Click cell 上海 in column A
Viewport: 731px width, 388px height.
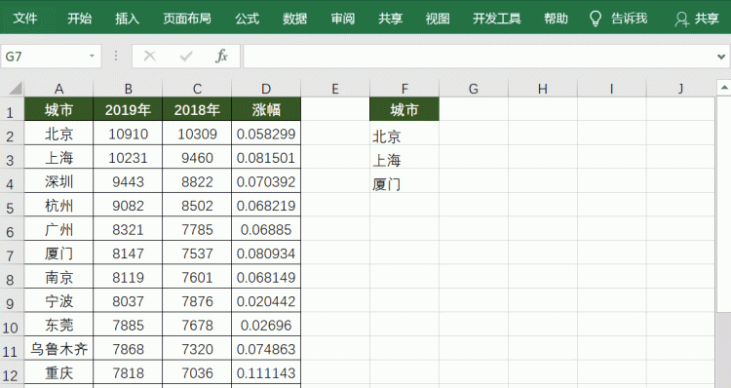[x=58, y=158]
